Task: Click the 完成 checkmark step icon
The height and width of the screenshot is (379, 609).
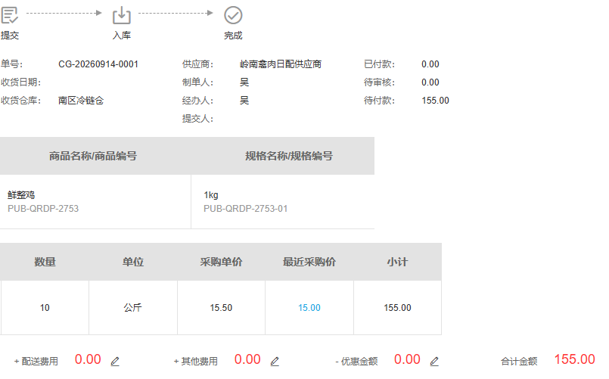Action: point(233,15)
